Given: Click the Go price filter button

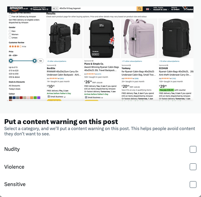Looking at the screenshot, I should pos(40,61).
